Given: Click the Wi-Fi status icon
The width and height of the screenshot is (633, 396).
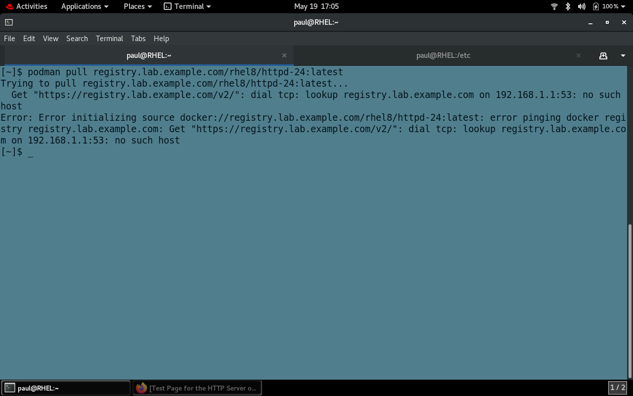Looking at the screenshot, I should (554, 6).
